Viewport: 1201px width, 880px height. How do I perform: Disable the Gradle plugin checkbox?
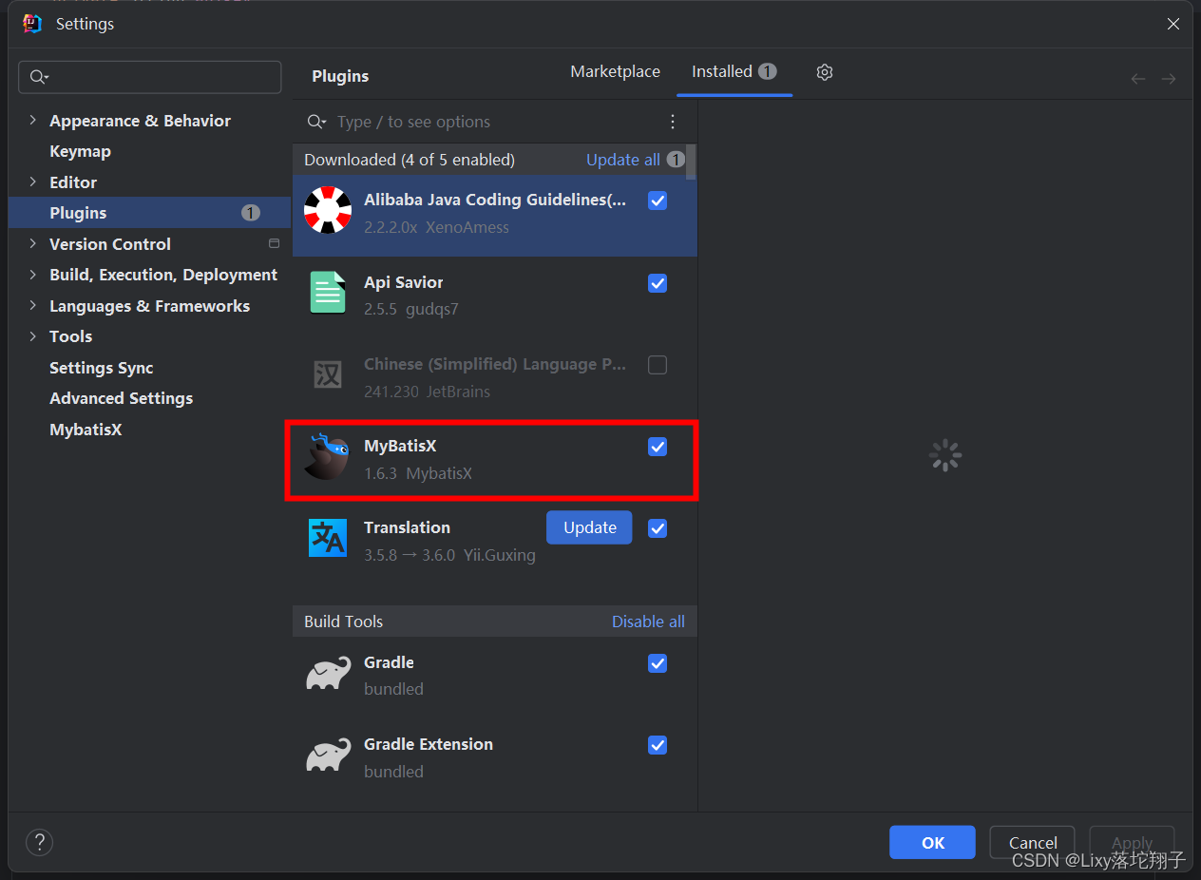[x=658, y=663]
